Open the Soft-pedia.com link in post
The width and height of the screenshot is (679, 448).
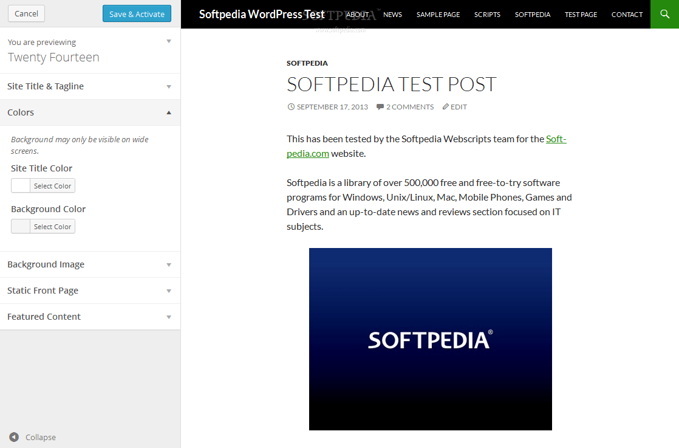coord(556,139)
